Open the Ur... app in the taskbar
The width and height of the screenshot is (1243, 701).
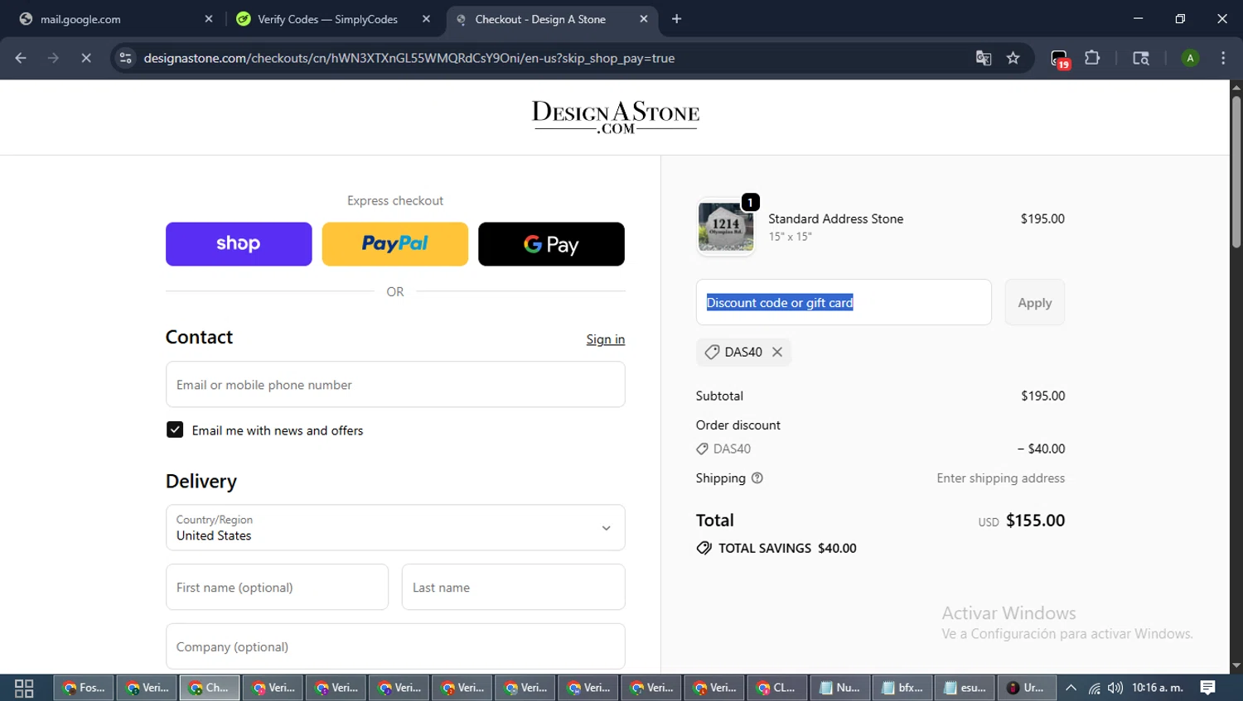coord(1026,688)
